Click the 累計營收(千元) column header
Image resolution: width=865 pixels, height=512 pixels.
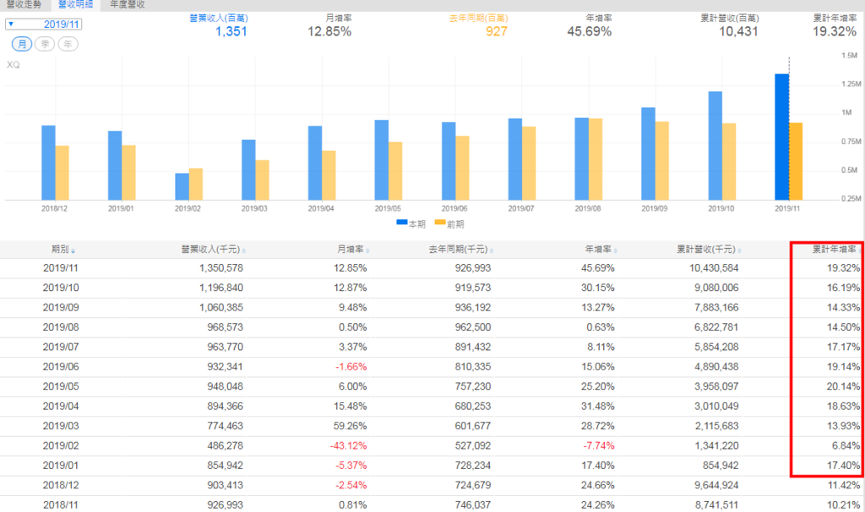706,250
